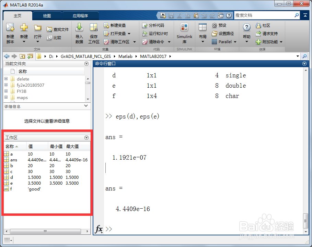312x247 pixels.
Task: Click Set Path (设置路径)
Action: coord(223,34)
